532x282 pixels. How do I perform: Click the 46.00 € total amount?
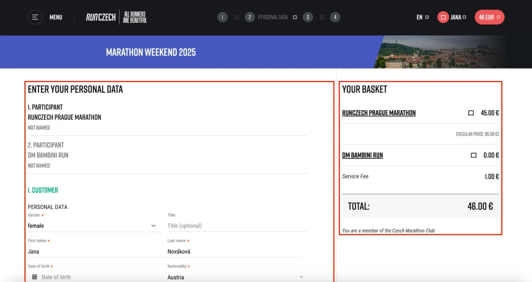pyautogui.click(x=480, y=206)
